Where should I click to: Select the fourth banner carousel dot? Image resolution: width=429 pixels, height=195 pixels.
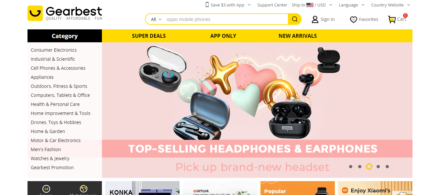pos(378,167)
